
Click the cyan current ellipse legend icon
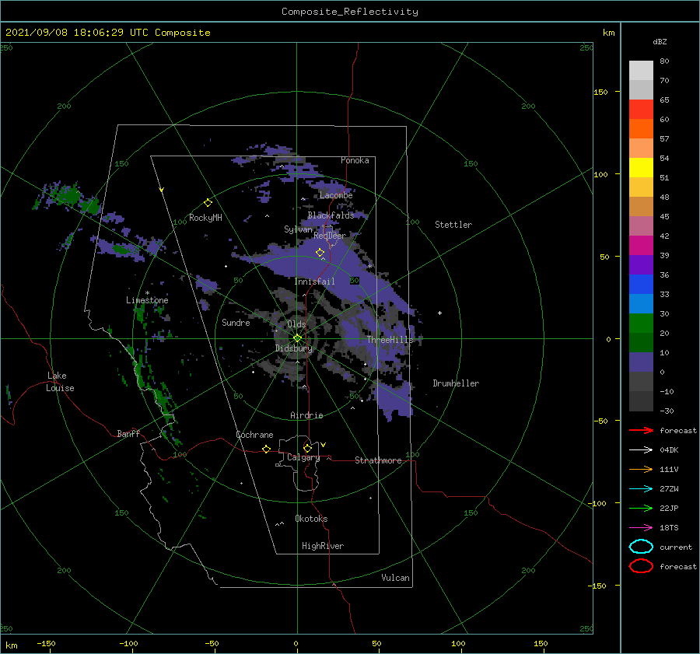click(x=641, y=547)
